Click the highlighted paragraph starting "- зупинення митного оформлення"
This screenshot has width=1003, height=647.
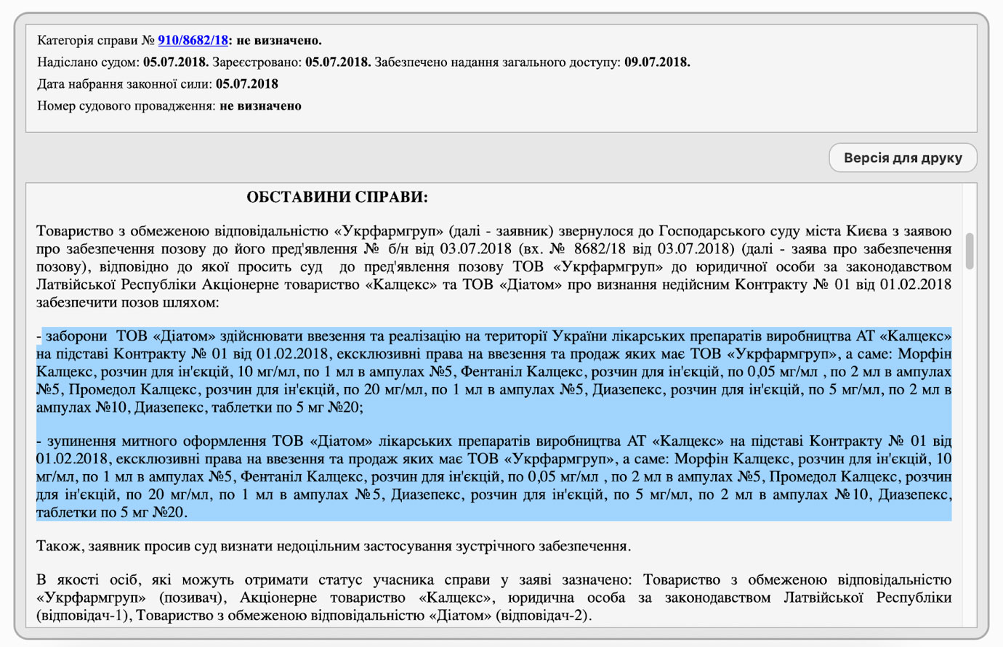pos(494,477)
